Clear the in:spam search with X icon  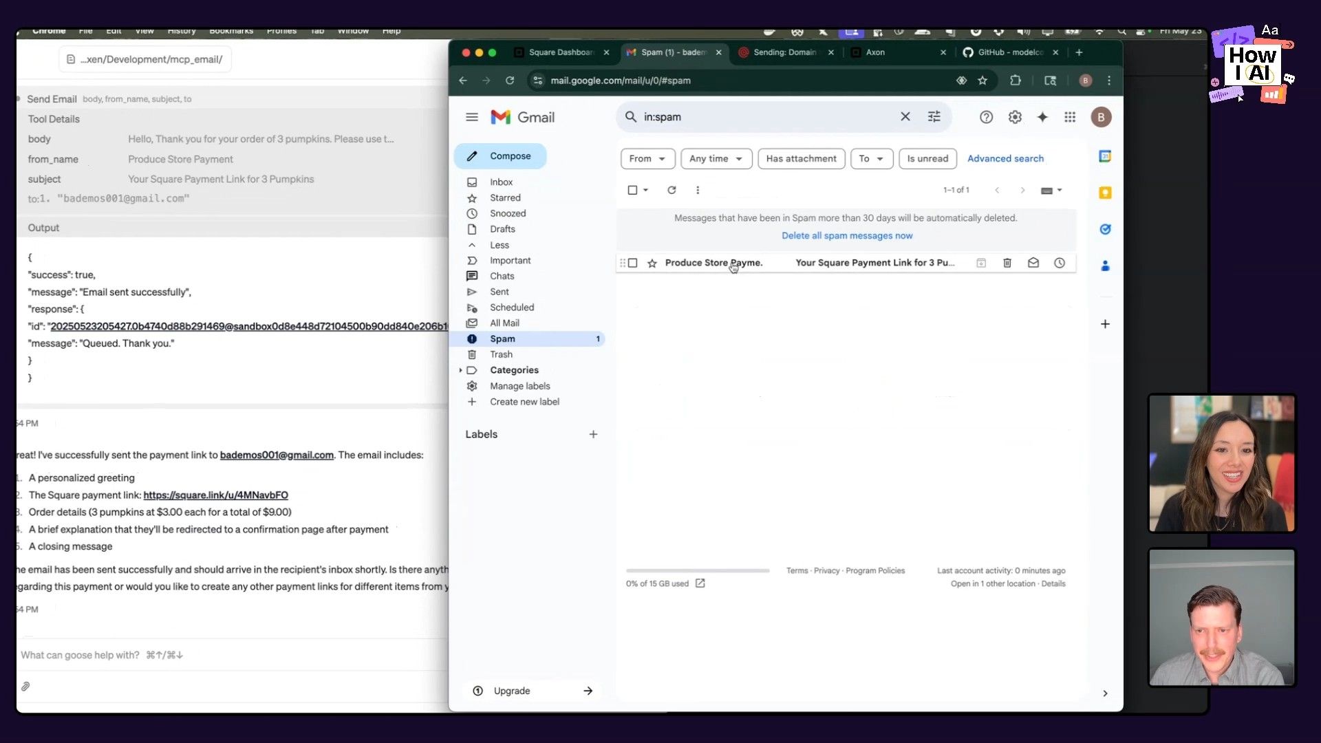coord(905,117)
